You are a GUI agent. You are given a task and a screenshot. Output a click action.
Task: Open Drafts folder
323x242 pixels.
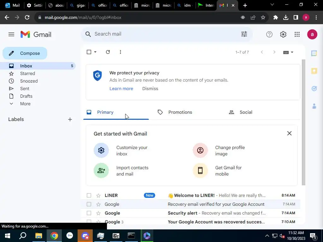click(38, 96)
